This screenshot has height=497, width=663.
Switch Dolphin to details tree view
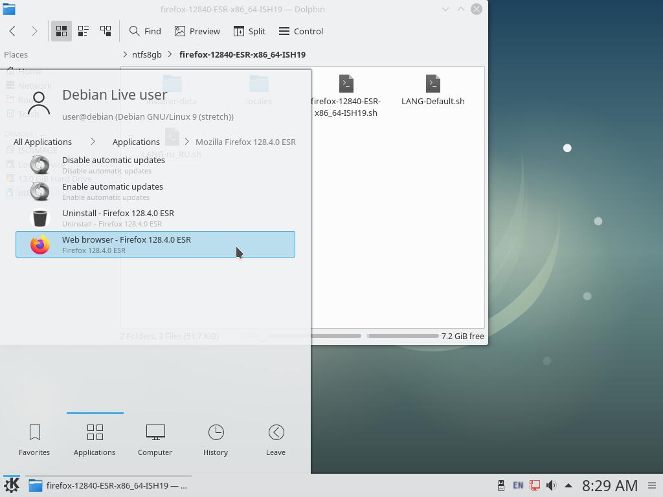106,31
